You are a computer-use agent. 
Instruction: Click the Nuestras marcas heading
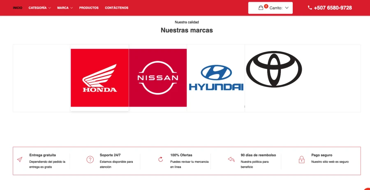point(187,30)
